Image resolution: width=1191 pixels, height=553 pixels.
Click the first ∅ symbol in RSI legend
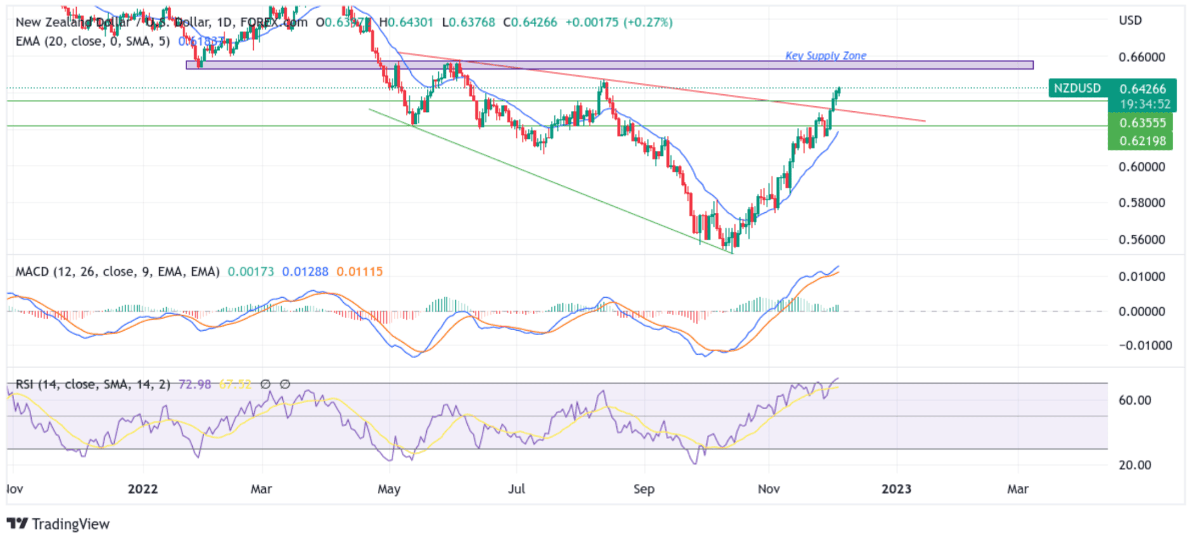266,384
